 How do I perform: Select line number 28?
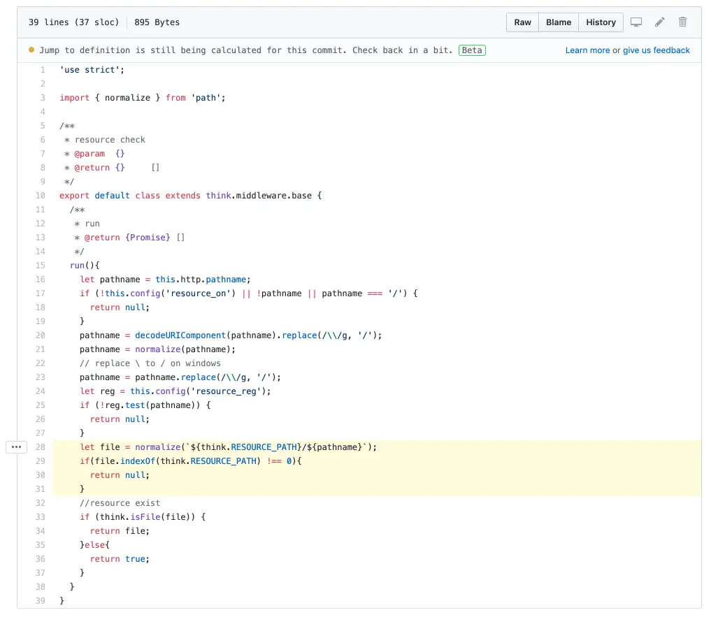pyautogui.click(x=41, y=447)
